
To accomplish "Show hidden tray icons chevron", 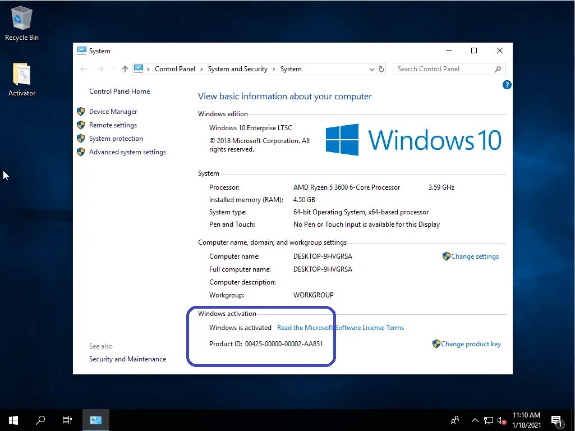I will point(475,420).
